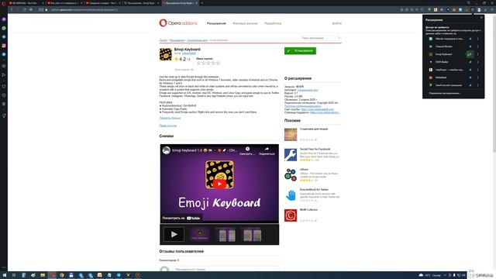
Task: Open three-dot menu for Channel Blocker
Action: click(477, 46)
